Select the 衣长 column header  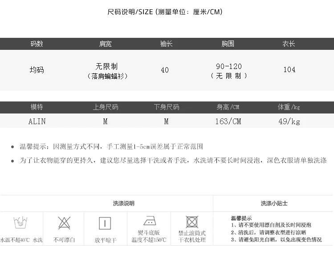coord(289,44)
